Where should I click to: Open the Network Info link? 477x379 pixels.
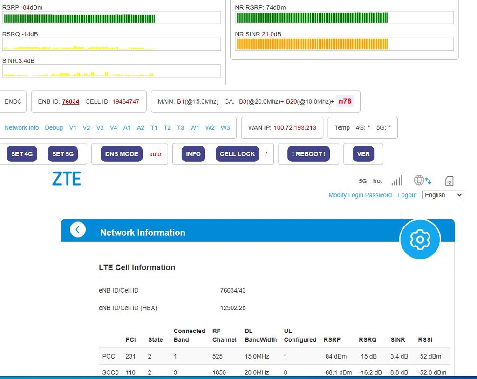point(21,127)
